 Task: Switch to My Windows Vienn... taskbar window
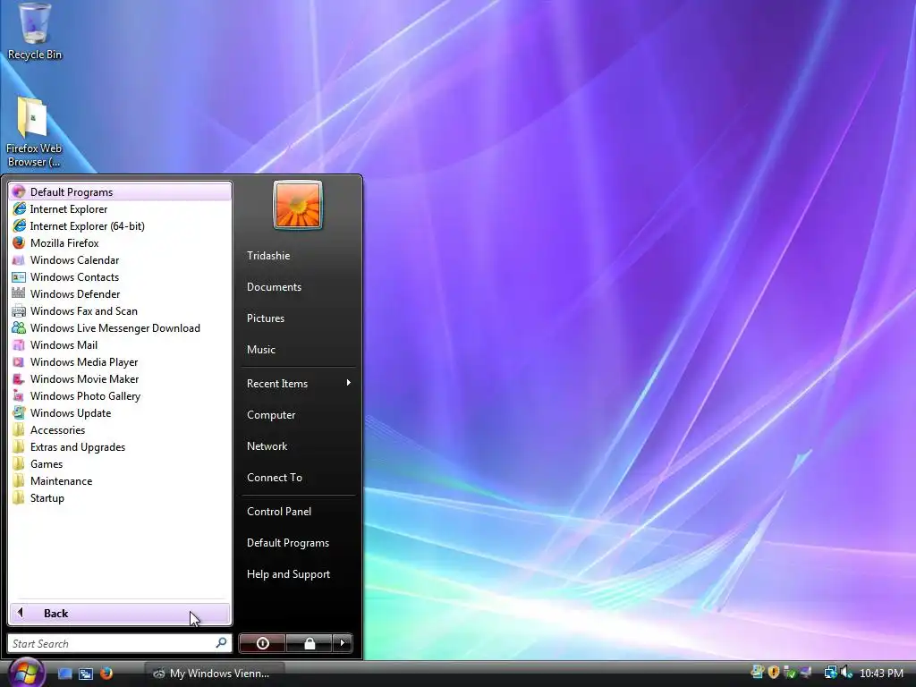point(215,674)
